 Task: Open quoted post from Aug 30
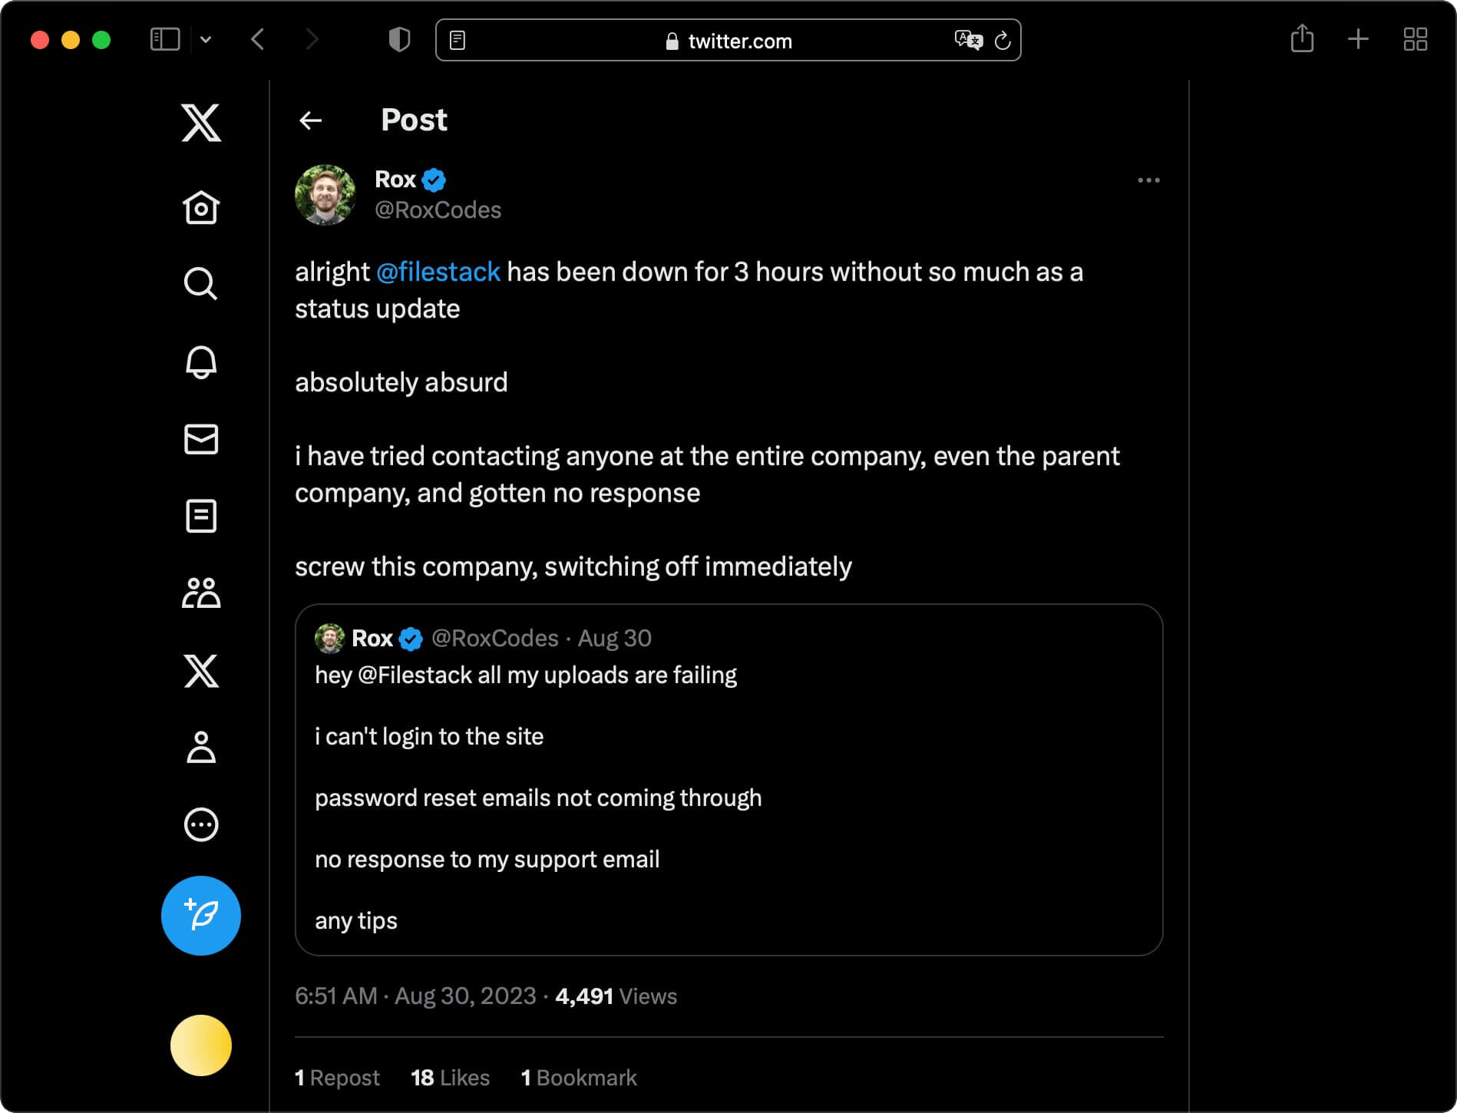[x=729, y=780]
